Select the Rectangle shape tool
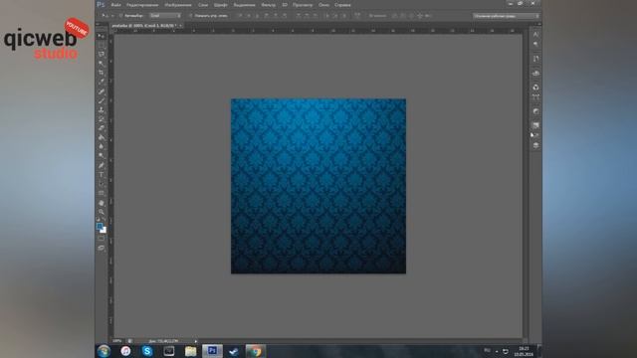637x358 pixels. pos(101,193)
